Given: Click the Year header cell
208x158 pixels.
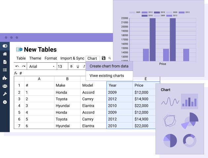Looking at the screenshot, I should [x=120, y=85].
